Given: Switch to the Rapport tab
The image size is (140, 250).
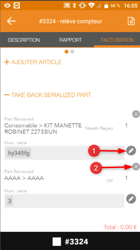Looking at the screenshot, I should coord(70,40).
